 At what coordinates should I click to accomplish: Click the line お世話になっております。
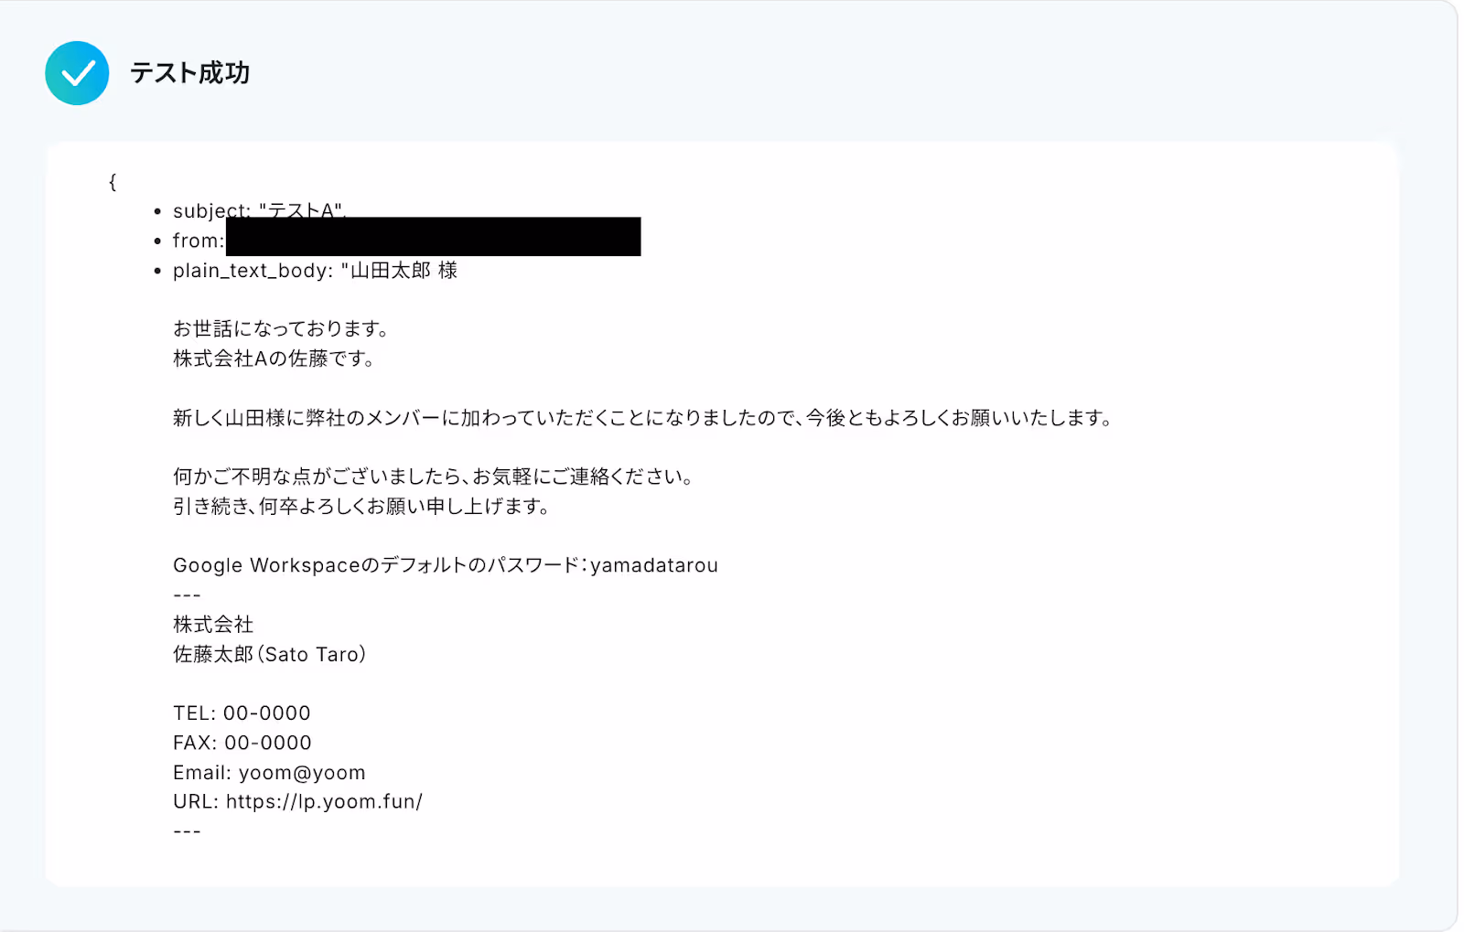pos(281,329)
